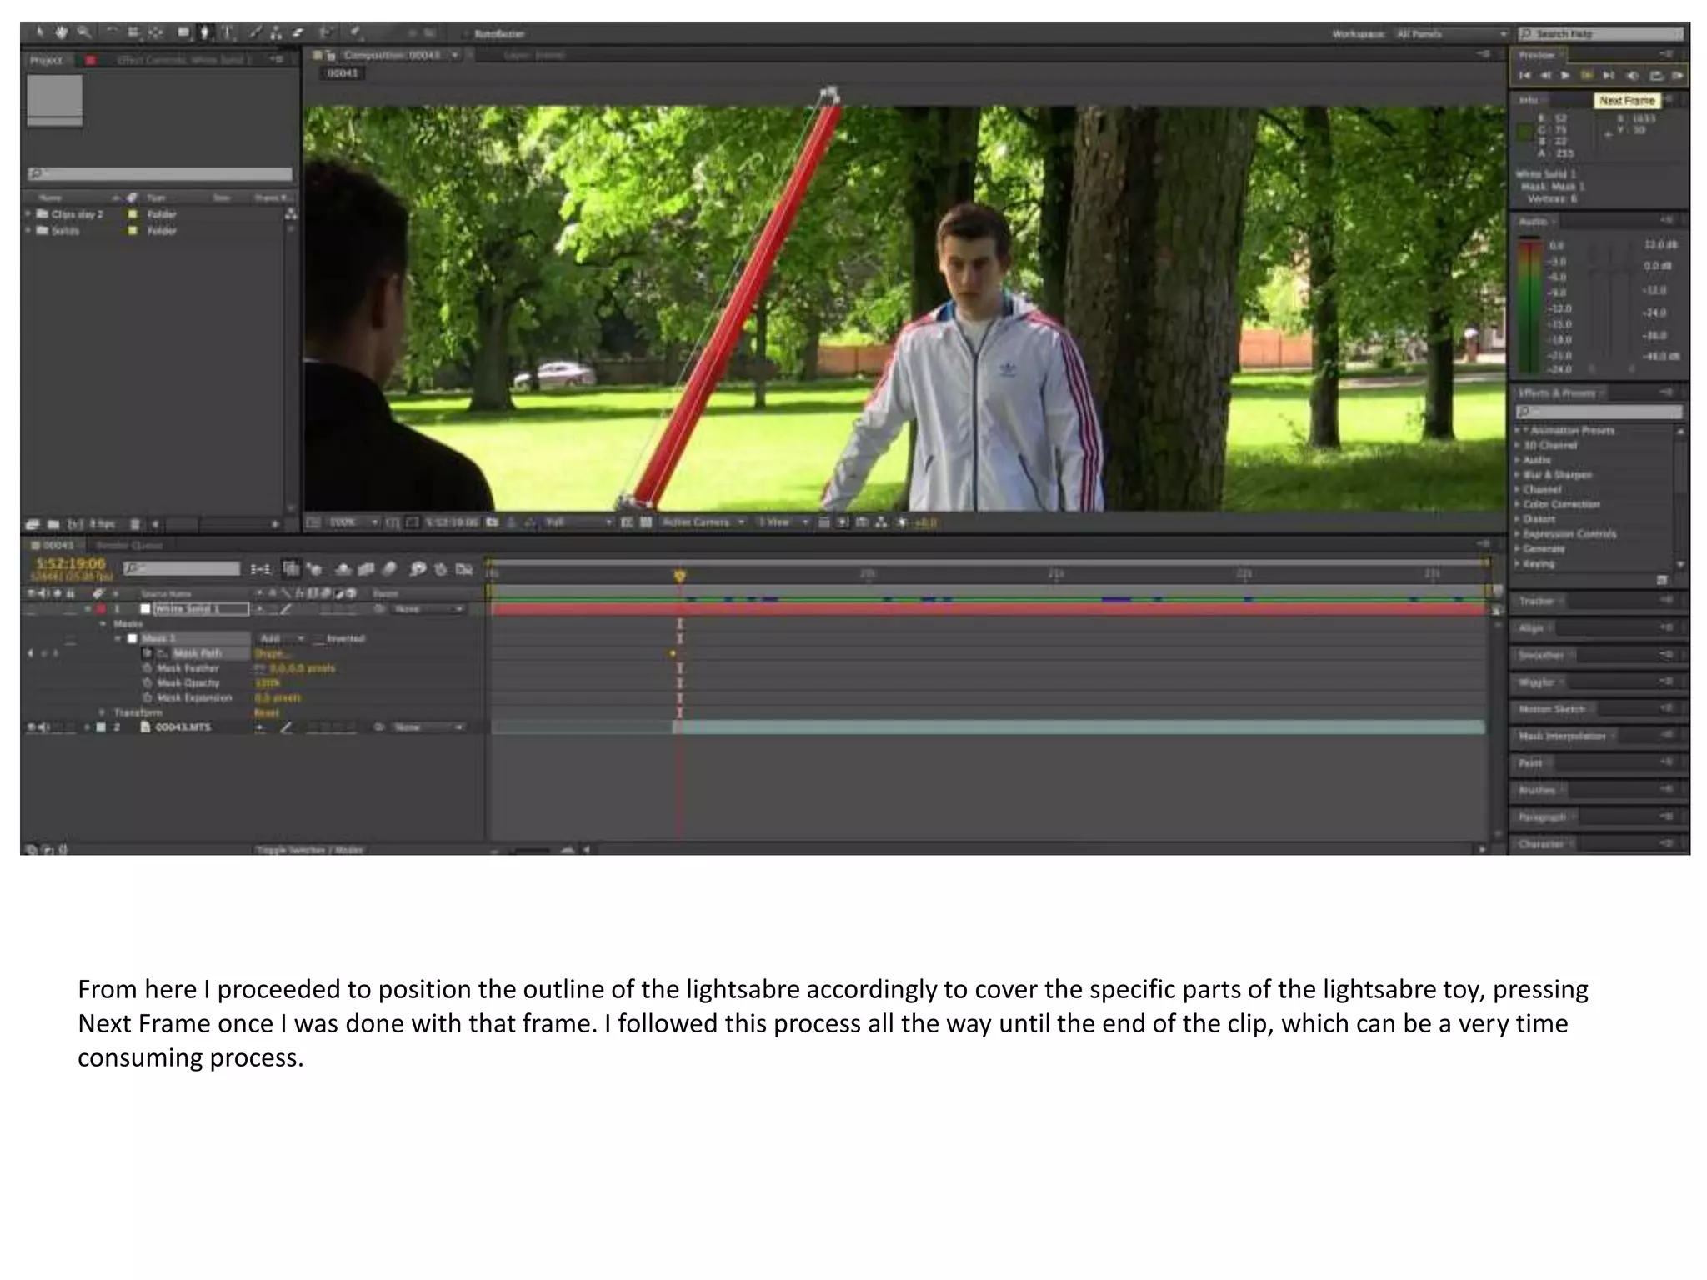The height and width of the screenshot is (1280, 1707).
Task: Select the Type text tool
Action: pos(228,32)
